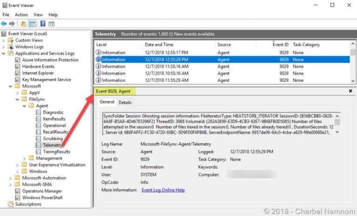Viewport: 357px width, 216px height.
Task: Maximize the Event Viewer window
Action: pyautogui.click(x=332, y=5)
